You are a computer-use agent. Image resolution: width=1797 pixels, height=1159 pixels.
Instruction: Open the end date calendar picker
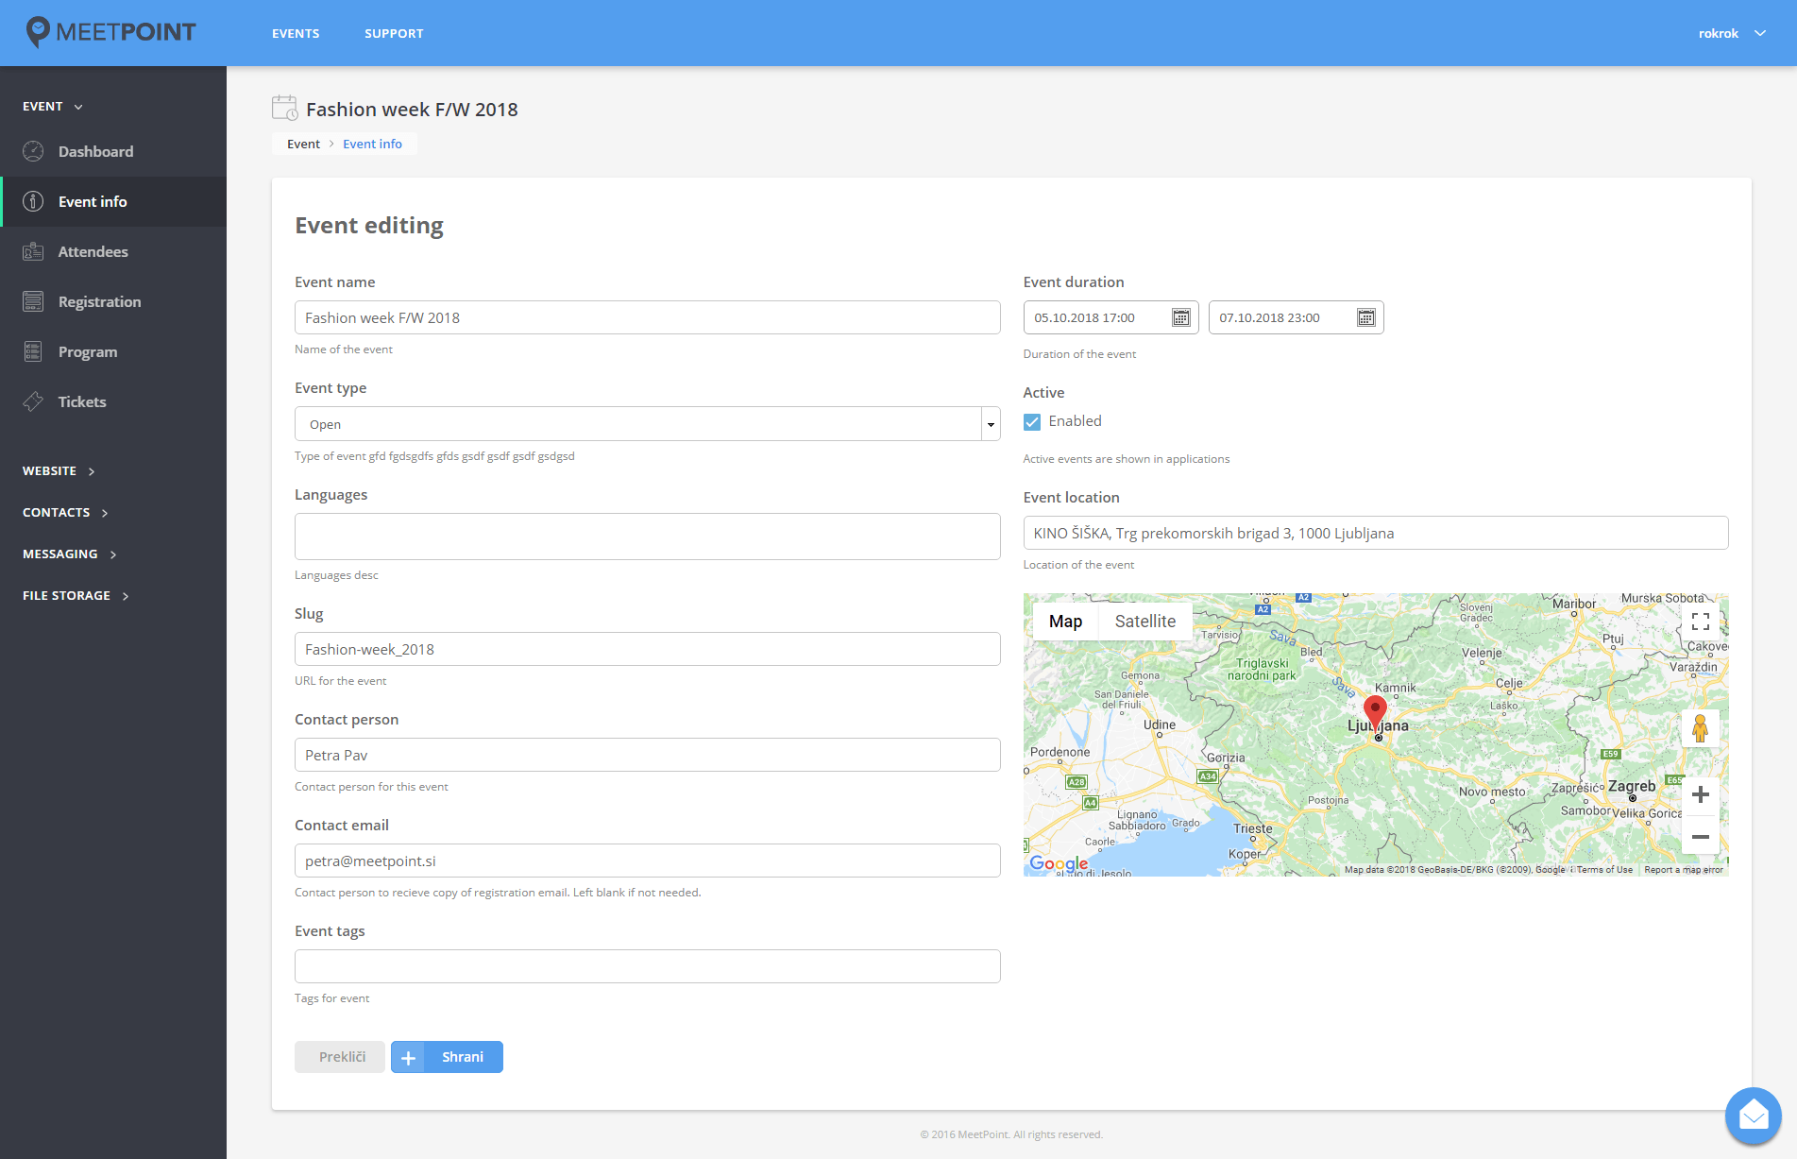click(1365, 318)
